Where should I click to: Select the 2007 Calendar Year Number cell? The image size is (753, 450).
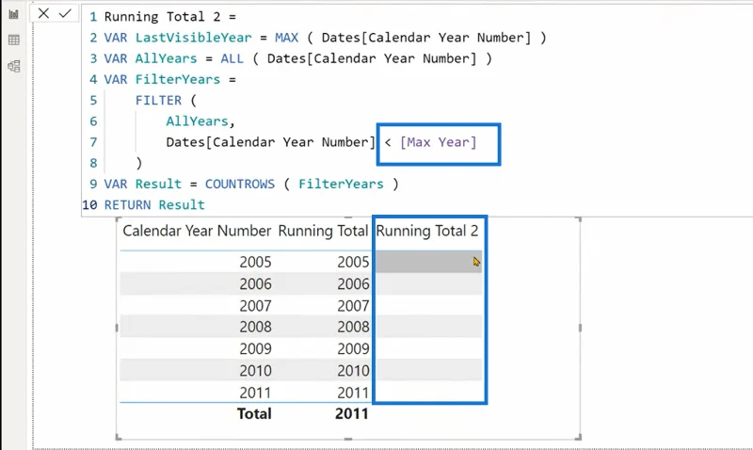pyautogui.click(x=255, y=305)
